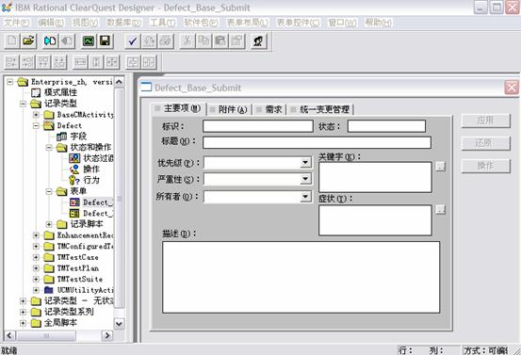This screenshot has width=521, height=355.
Task: Click the Copy toolbar icon
Action: tap(204, 41)
